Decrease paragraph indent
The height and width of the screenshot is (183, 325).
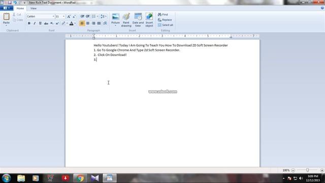[82, 16]
